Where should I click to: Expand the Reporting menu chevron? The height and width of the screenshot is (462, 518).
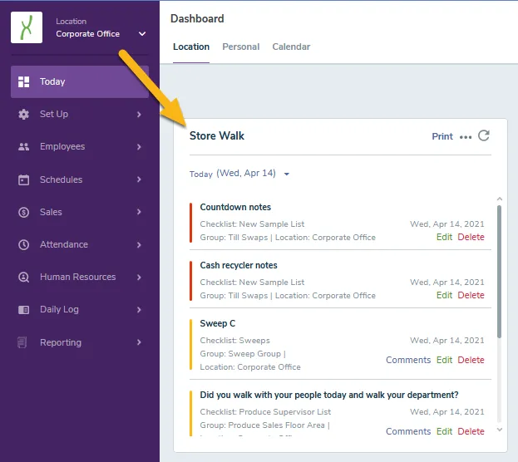[x=139, y=342]
